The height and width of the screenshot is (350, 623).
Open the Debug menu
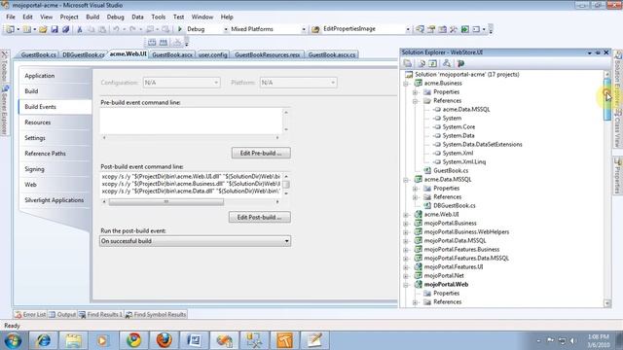point(115,17)
